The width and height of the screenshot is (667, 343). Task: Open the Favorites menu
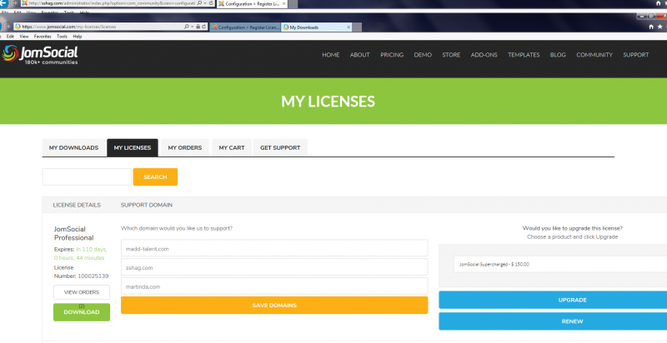pos(43,37)
